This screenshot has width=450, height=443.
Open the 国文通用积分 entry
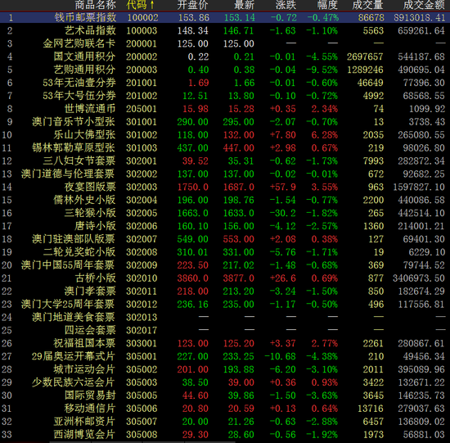point(225,57)
